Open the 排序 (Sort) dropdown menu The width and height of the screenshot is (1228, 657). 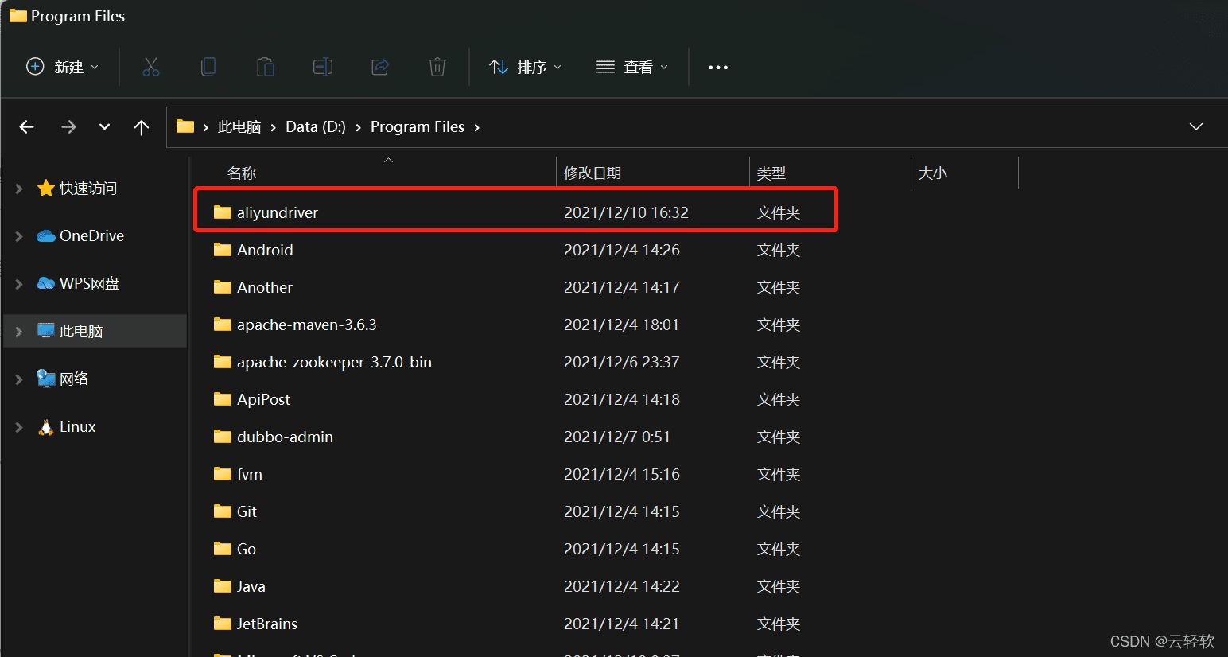526,68
